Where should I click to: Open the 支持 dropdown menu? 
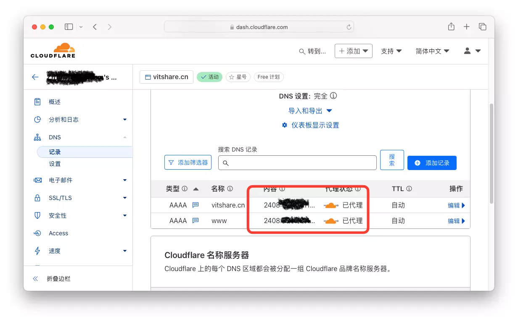point(391,51)
